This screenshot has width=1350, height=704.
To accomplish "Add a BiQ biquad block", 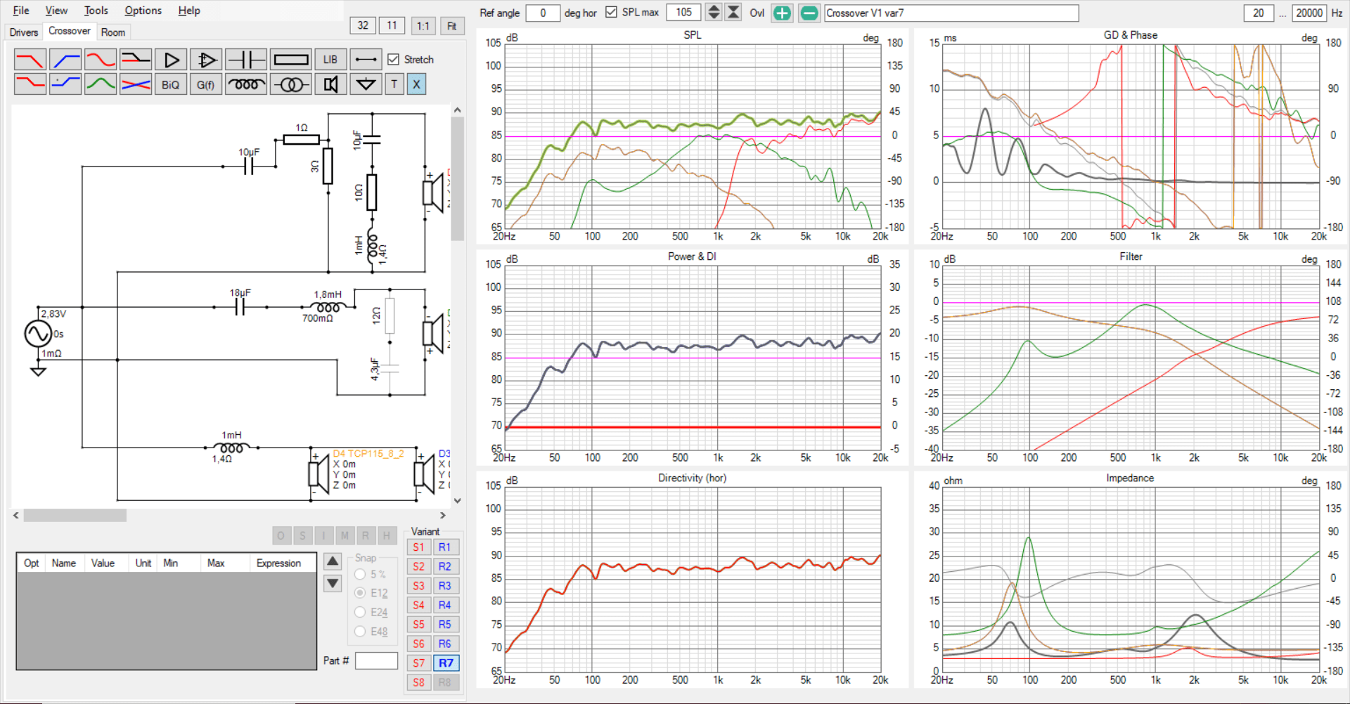I will click(171, 84).
